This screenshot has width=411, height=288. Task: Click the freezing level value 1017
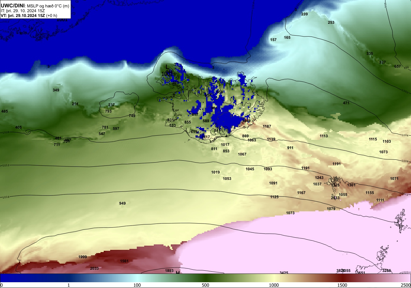[225, 145]
